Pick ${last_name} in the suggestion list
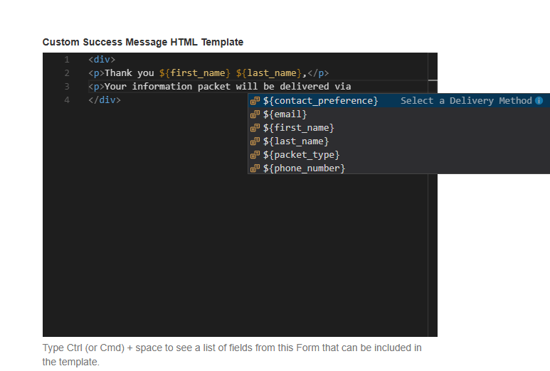Viewport: 550px width, 371px height. [x=399, y=141]
